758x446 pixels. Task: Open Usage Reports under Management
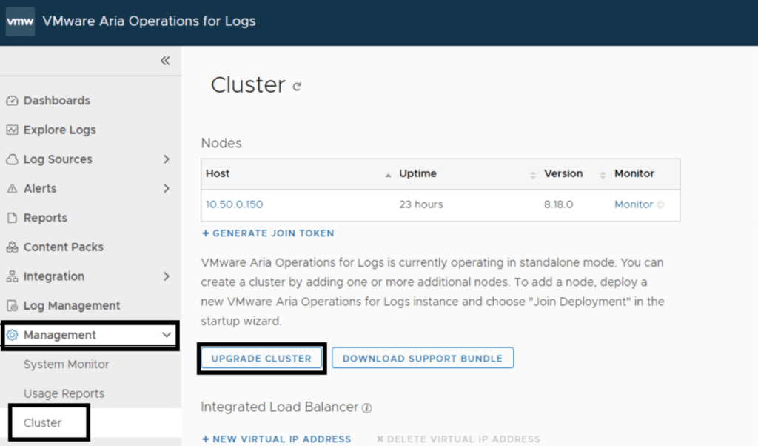tap(64, 393)
